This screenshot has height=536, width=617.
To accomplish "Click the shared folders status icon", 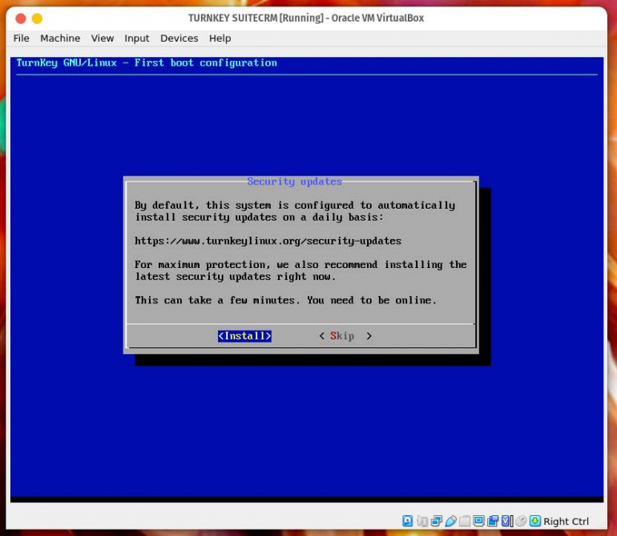I will pos(465,521).
